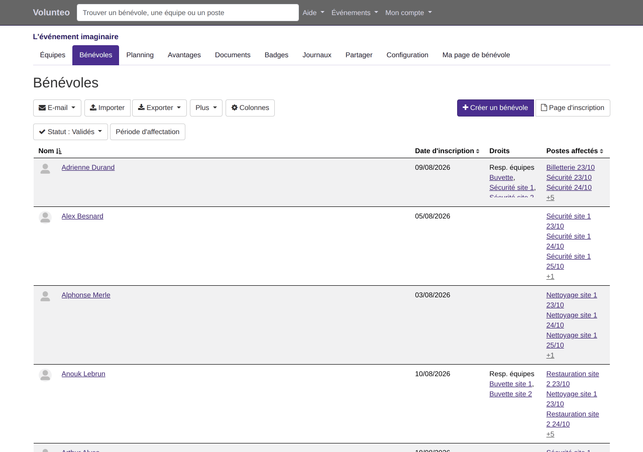Sort by Postes affectés column
The image size is (643, 452).
pos(575,151)
